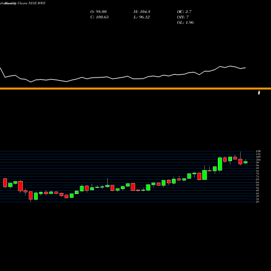Click the white line chart's right end point
This screenshot has width=271, height=271.
pyautogui.click(x=246, y=68)
